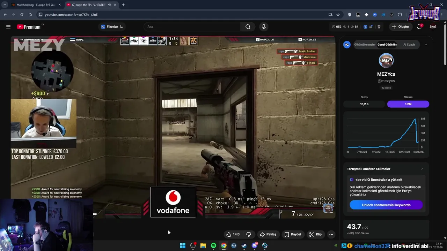Select the Subs 15,2 B stat
Screen dimensions: 447x251
click(x=364, y=104)
